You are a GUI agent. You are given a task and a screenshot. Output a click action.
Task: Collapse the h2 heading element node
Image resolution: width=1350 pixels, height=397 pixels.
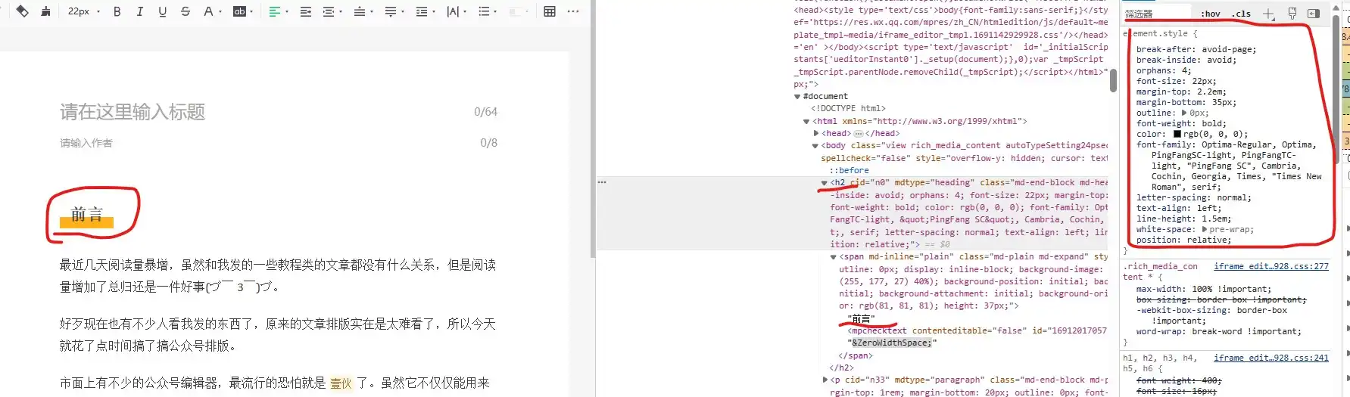coord(825,182)
